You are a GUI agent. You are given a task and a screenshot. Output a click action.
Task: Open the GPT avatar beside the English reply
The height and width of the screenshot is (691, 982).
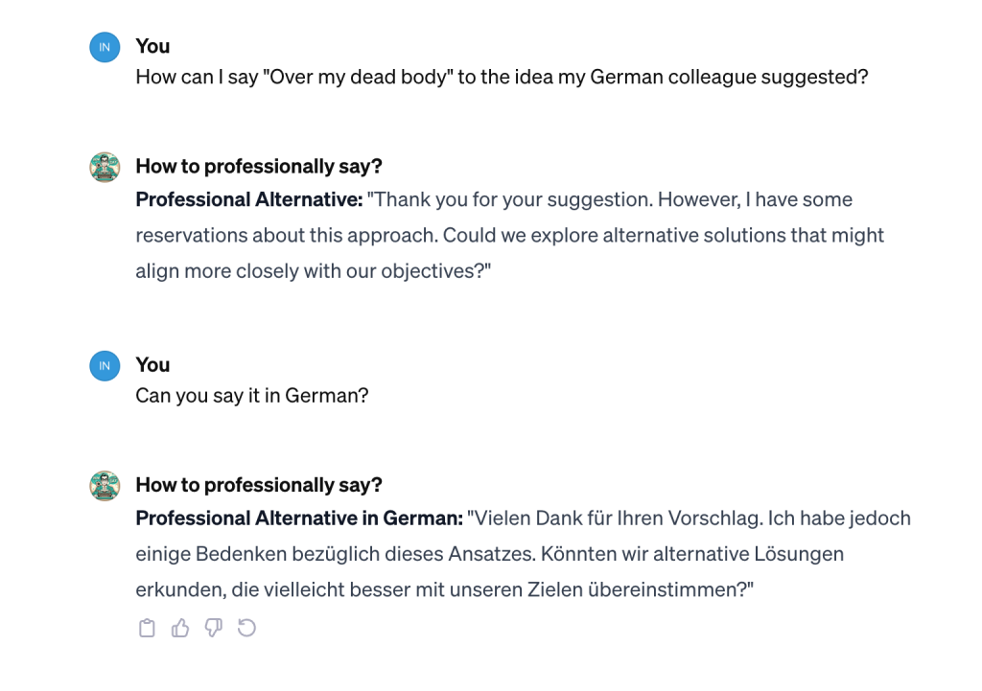105,167
